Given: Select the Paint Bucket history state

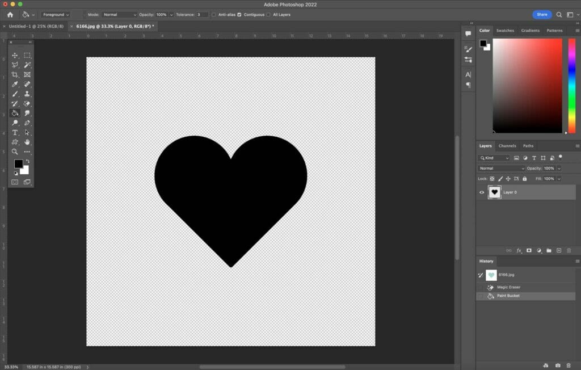Looking at the screenshot, I should pos(507,295).
